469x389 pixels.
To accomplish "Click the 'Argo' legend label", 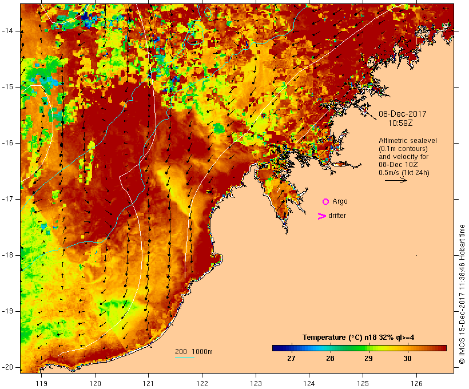I will pyautogui.click(x=340, y=202).
